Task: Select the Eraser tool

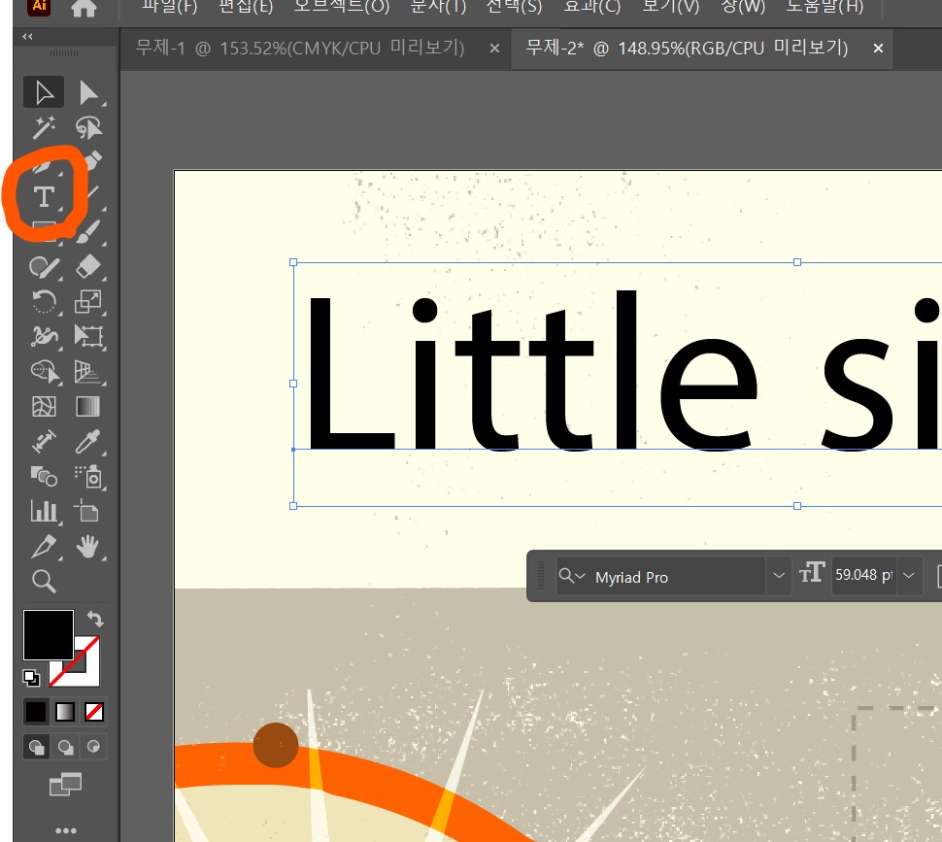Action: 89,267
